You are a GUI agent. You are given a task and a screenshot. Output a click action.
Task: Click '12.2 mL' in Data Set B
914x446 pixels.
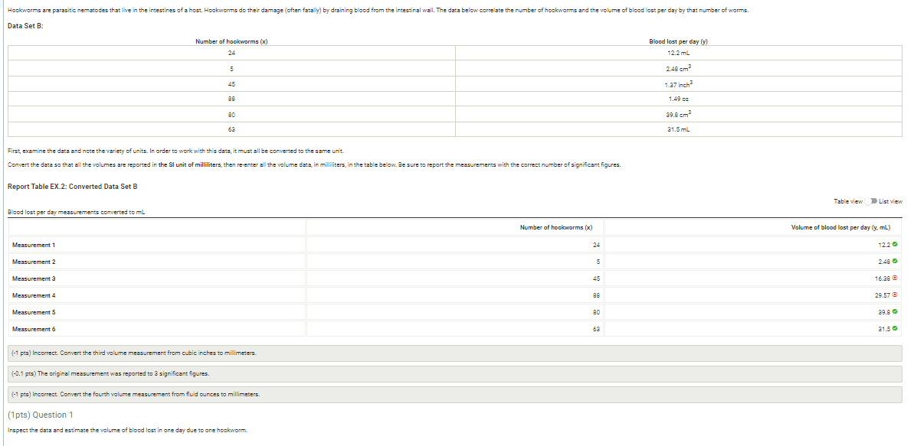pos(679,53)
